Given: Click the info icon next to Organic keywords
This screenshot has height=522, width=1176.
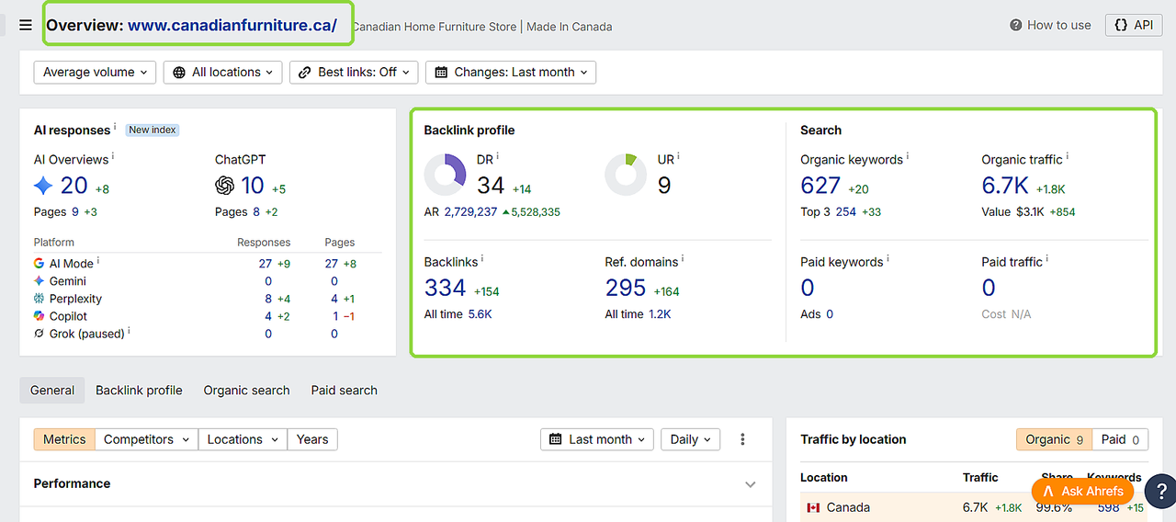Looking at the screenshot, I should (908, 157).
